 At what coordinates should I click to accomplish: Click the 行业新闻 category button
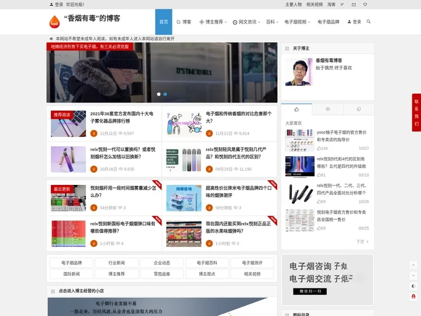pos(116,263)
